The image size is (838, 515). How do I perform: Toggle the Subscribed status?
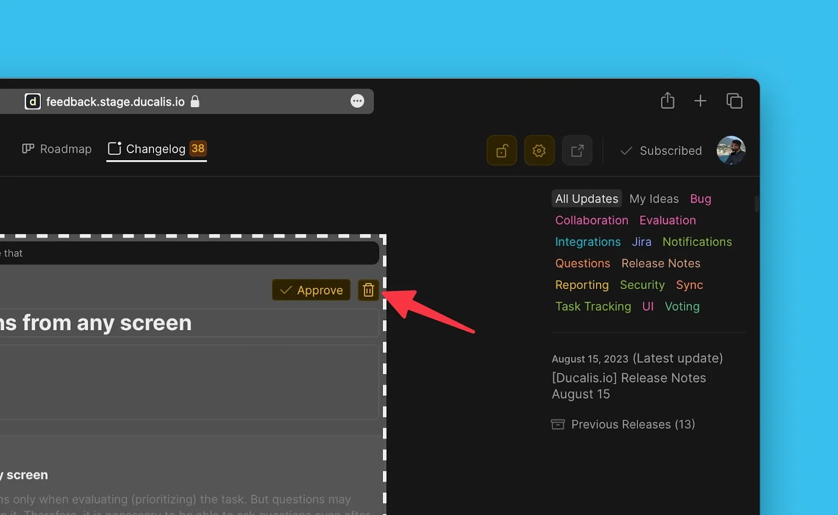pyautogui.click(x=661, y=151)
